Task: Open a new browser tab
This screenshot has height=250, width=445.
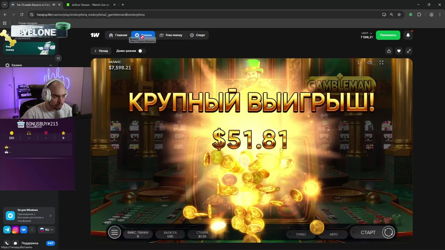Action: (123, 5)
